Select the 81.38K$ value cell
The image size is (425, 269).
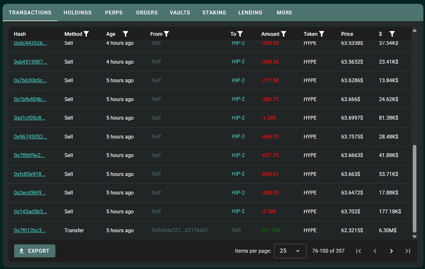pos(389,118)
